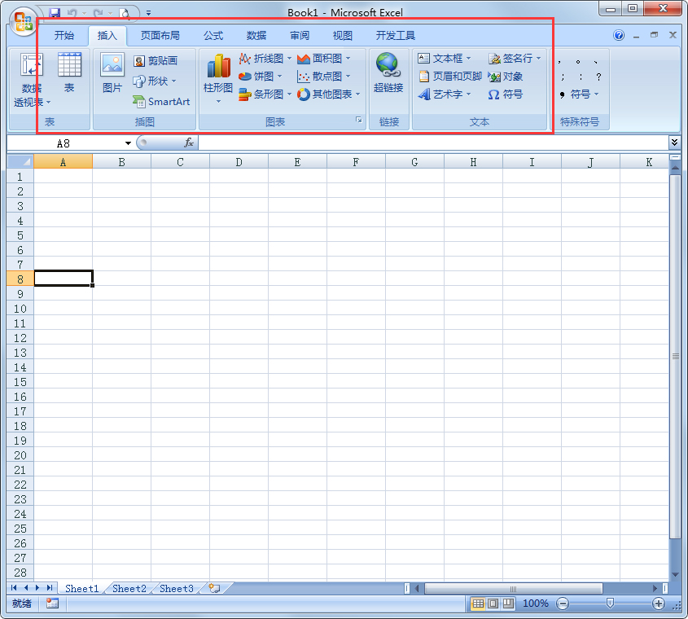Switch to the Sheet2 worksheet
Viewport: 688px width, 619px height.
(129, 588)
